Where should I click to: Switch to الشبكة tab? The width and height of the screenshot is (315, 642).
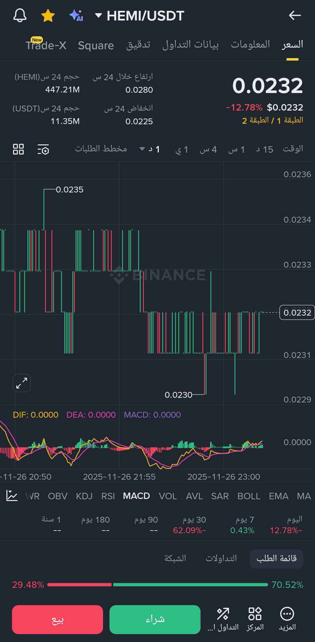pos(175,558)
